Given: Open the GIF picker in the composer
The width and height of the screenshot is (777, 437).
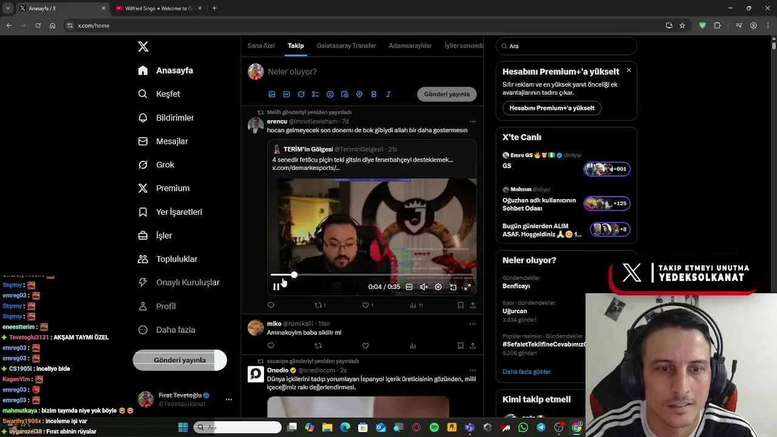Looking at the screenshot, I should pyautogui.click(x=287, y=94).
